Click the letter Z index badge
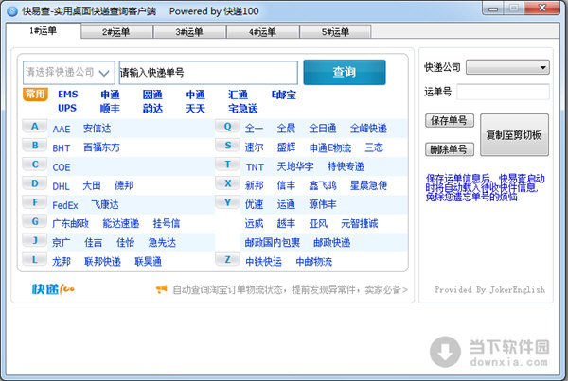 tap(227, 259)
